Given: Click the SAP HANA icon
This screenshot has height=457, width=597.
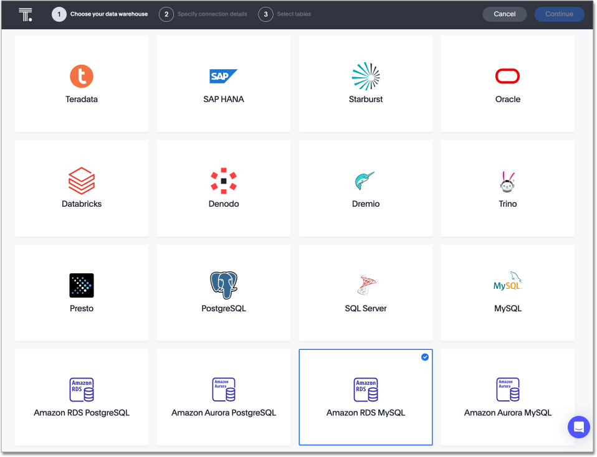Looking at the screenshot, I should click(223, 76).
